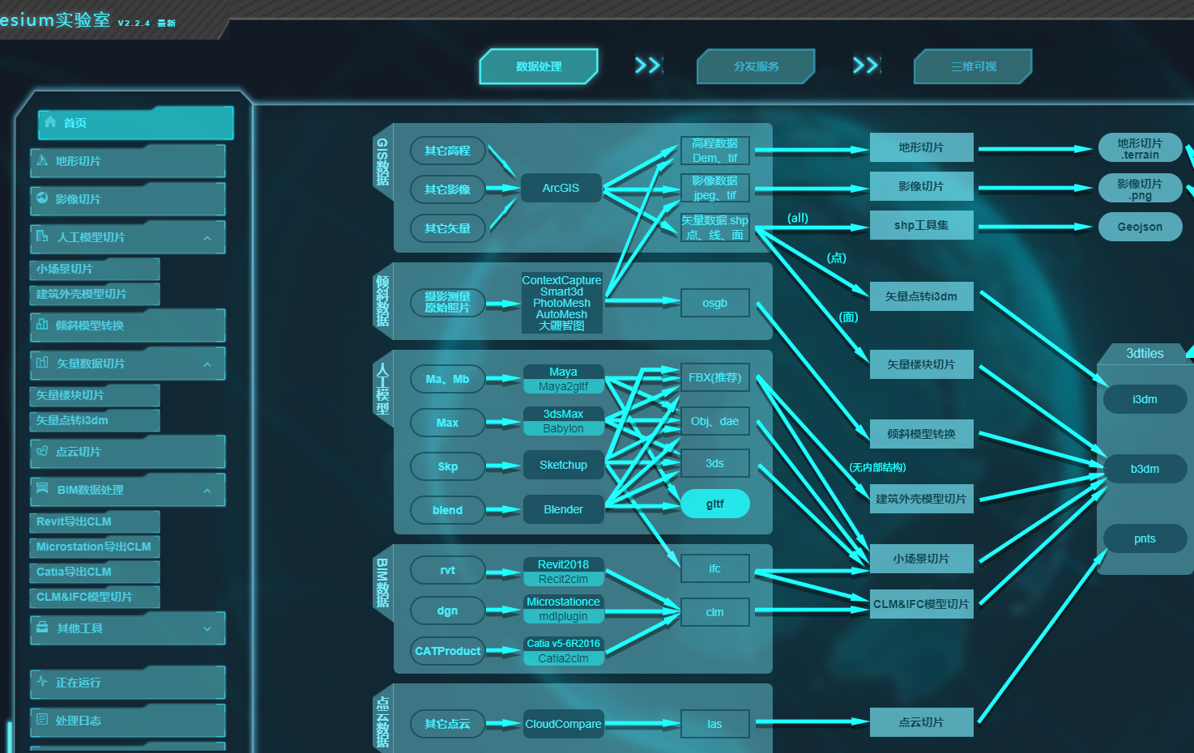The height and width of the screenshot is (753, 1194).
Task: Click the Recit2clm plugin label
Action: [563, 579]
